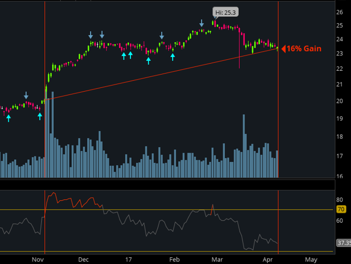Viewport: 351px width, 264px height.
Task: Click the blue down arrow just left of Hi bubble
Action: coord(202,23)
